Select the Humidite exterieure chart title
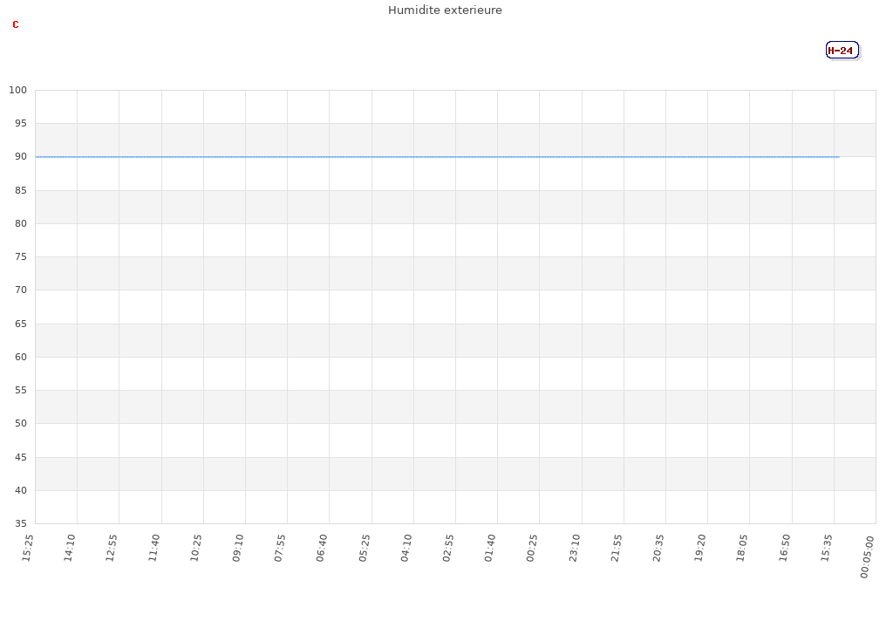The height and width of the screenshot is (628, 893). click(445, 10)
